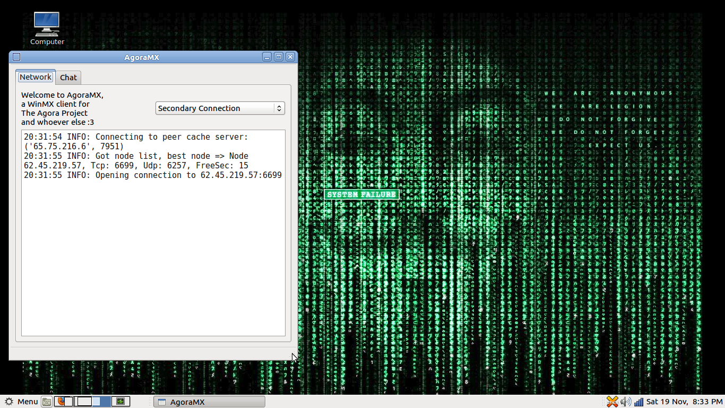This screenshot has width=725, height=408.
Task: Select the AgoraMX taskbar window button
Action: [209, 402]
